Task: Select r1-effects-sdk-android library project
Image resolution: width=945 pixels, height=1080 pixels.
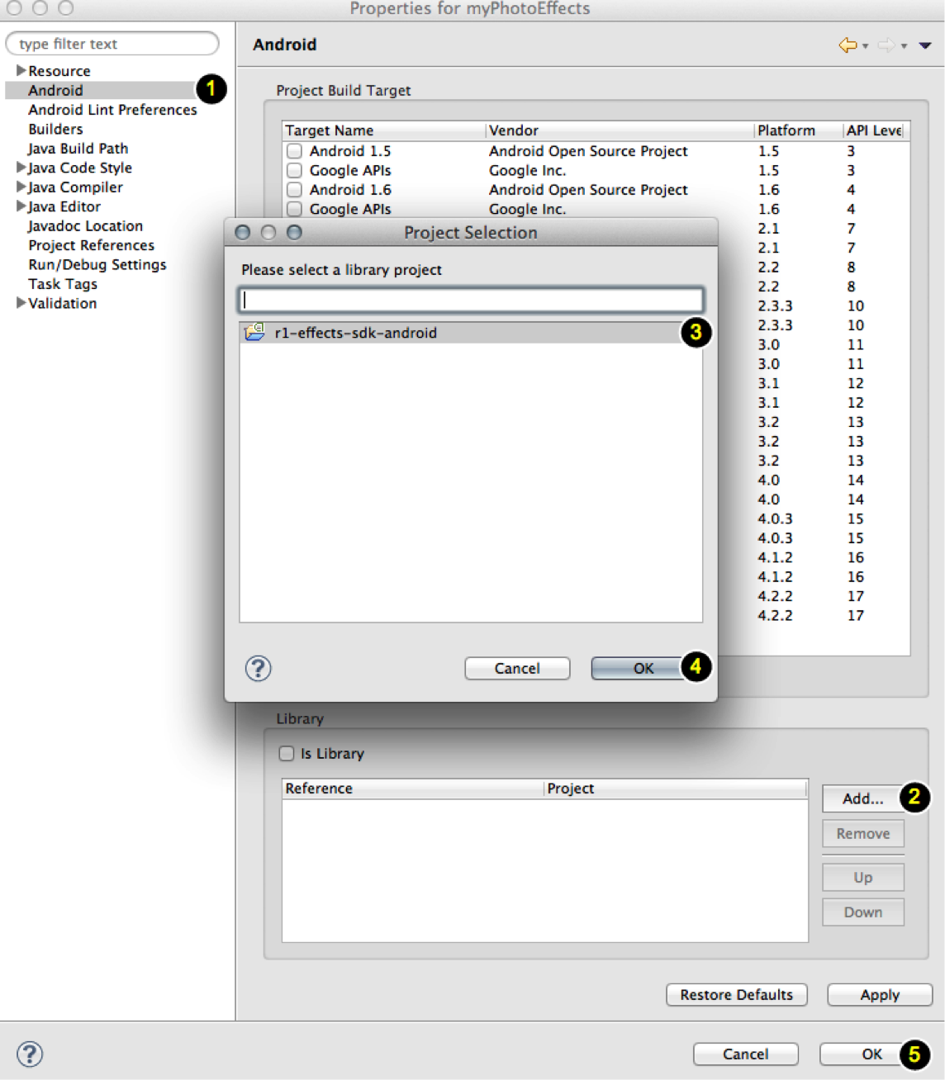Action: click(471, 333)
